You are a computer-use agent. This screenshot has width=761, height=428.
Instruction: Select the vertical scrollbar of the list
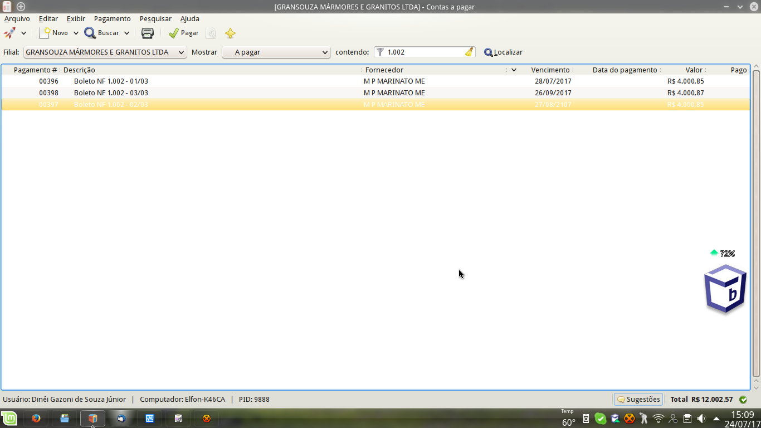[756, 223]
